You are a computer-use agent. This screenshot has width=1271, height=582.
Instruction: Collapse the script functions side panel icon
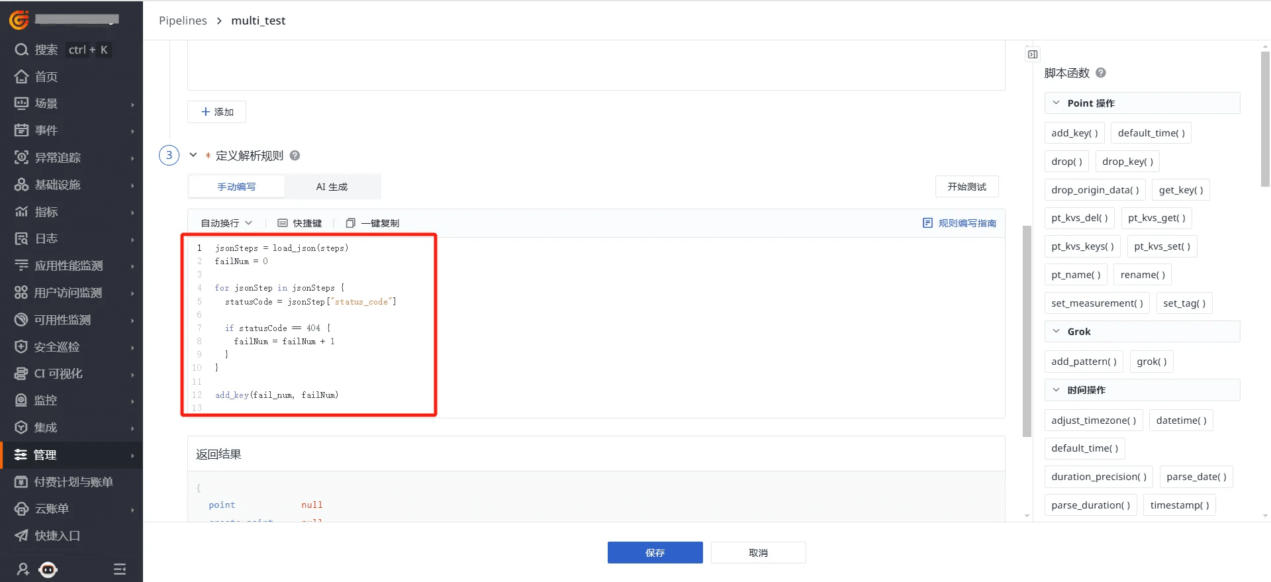[1033, 54]
